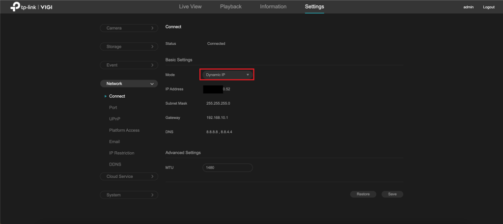Expand the System settings section
Viewport: 503px width, 224px height.
[x=129, y=195]
